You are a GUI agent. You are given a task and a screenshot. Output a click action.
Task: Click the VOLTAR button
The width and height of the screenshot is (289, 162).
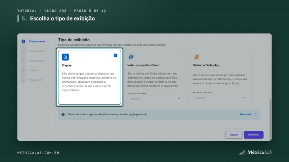coord(234,135)
